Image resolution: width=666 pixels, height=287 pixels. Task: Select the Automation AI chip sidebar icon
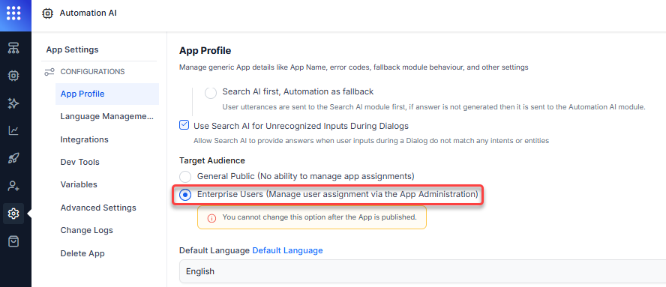tap(13, 76)
